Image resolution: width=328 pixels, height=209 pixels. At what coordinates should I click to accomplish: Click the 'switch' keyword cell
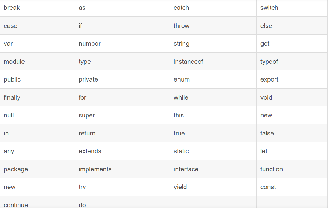(269, 8)
